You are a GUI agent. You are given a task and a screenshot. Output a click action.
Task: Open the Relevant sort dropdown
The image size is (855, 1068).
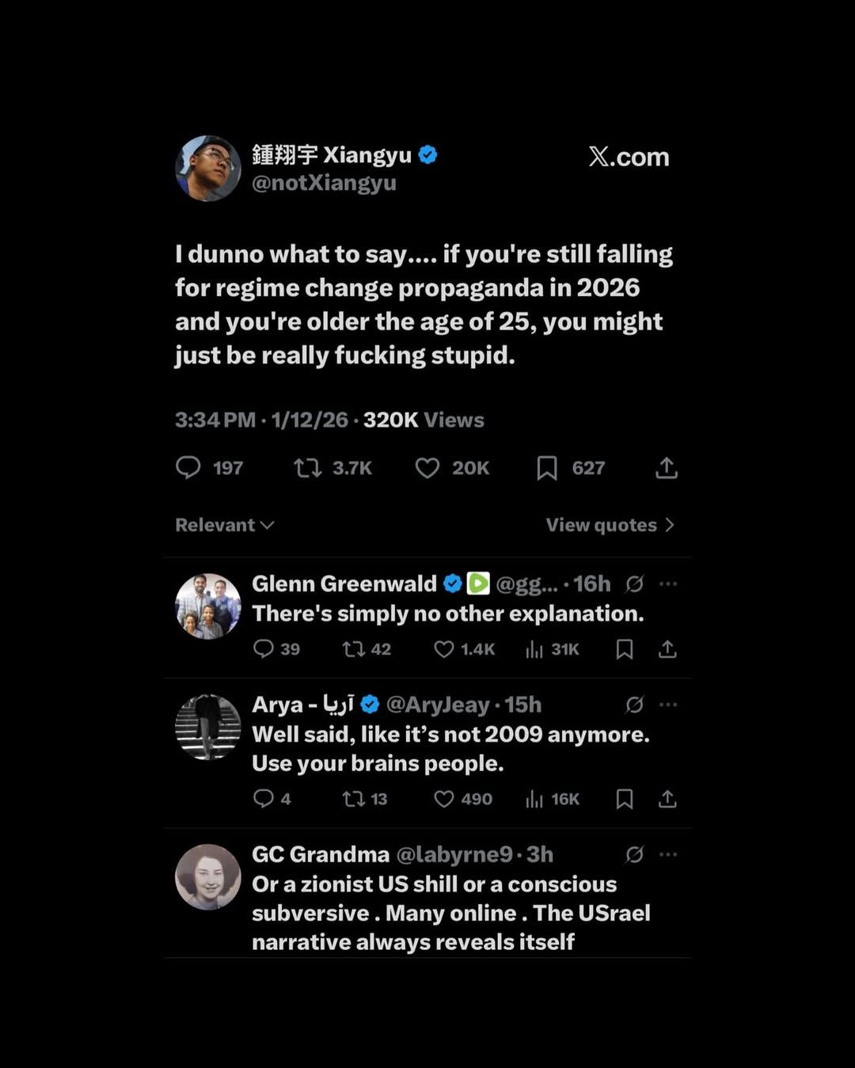[x=224, y=525]
